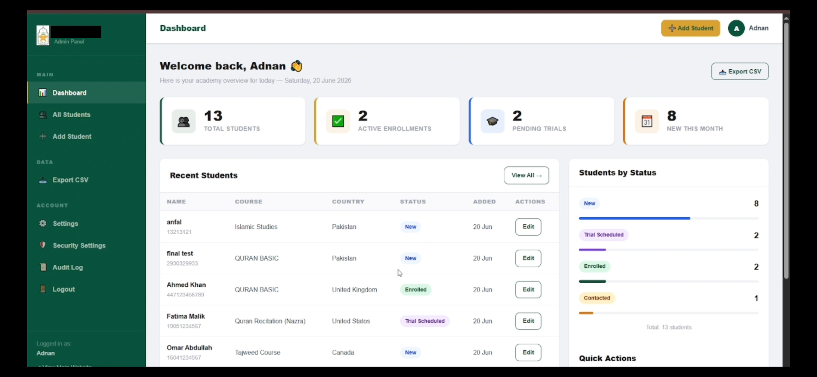Click the Security Settings shield icon
Screen dimensions: 817x377
coord(42,245)
